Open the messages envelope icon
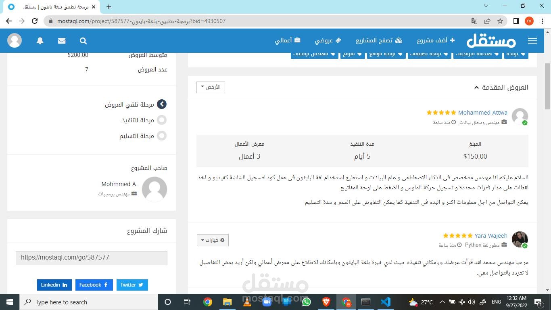The height and width of the screenshot is (310, 551). [62, 41]
